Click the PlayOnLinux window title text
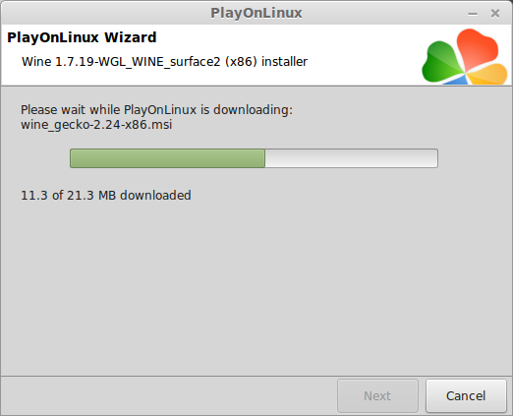The height and width of the screenshot is (416, 513). point(256,13)
